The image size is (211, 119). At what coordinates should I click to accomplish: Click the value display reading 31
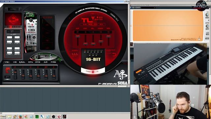pyautogui.click(x=77, y=32)
